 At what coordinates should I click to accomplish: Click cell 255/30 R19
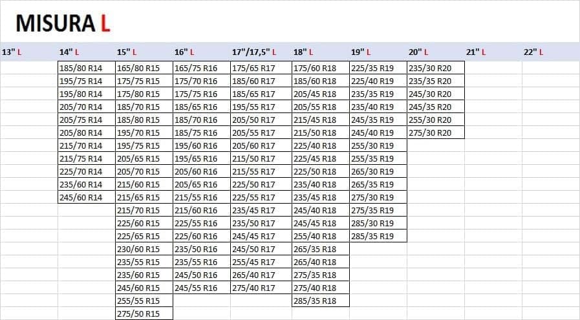[x=378, y=145]
